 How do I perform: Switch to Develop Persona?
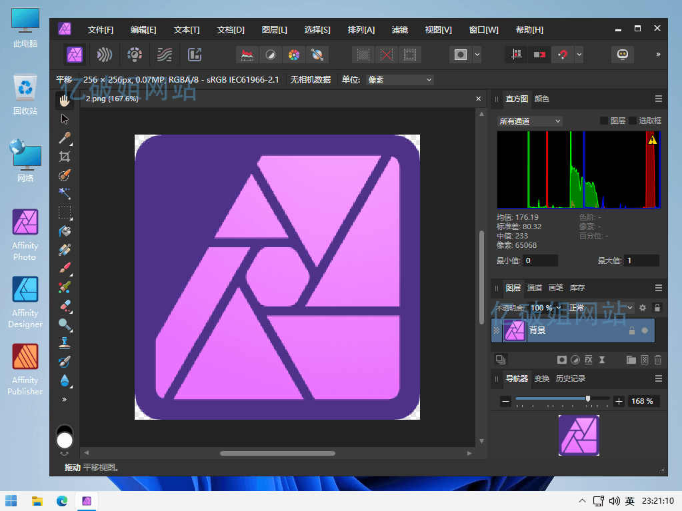135,55
